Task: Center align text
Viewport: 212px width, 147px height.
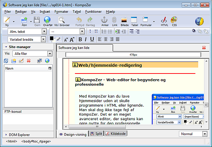Action: (x=106, y=39)
